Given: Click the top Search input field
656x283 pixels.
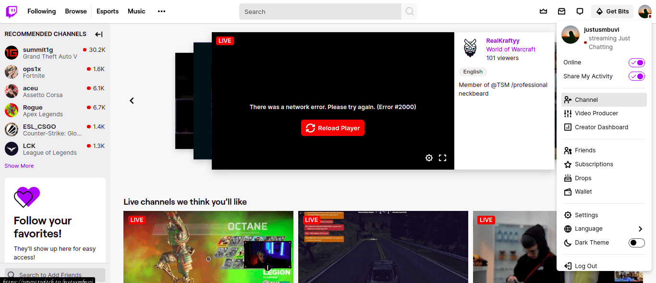Looking at the screenshot, I should coord(320,12).
